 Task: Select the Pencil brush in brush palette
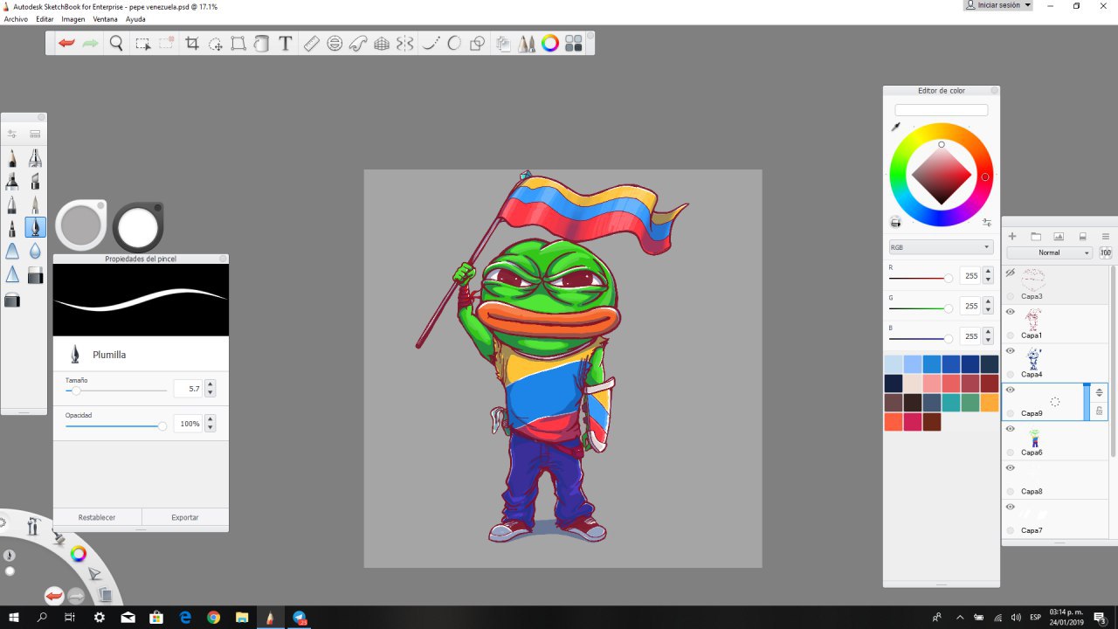tap(12, 158)
